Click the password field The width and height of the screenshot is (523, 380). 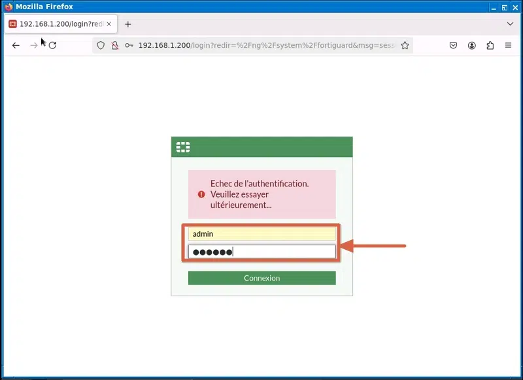coord(262,252)
